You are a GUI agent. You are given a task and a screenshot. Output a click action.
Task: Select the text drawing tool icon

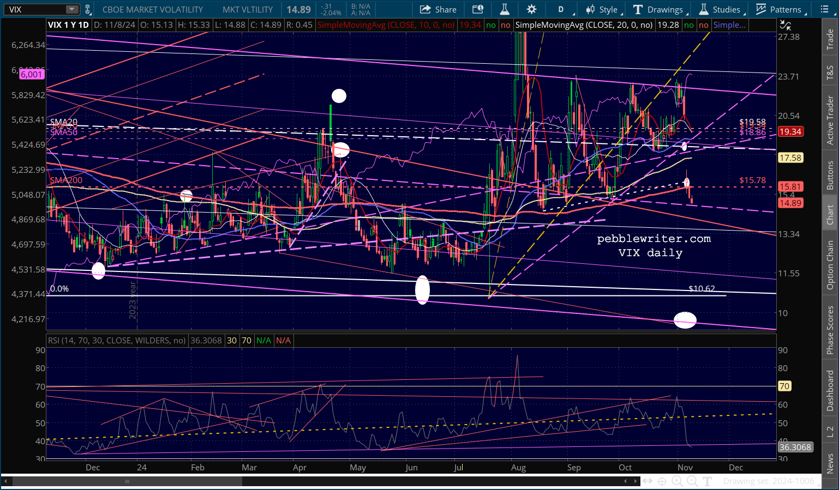[708, 481]
